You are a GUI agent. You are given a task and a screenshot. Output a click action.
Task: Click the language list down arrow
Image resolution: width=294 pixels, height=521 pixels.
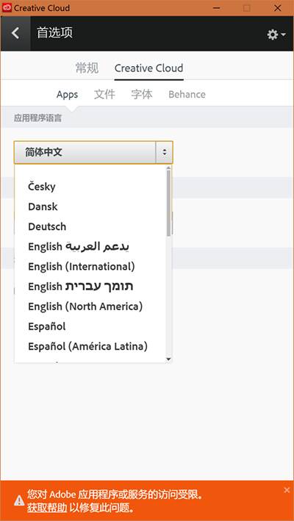[168, 359]
